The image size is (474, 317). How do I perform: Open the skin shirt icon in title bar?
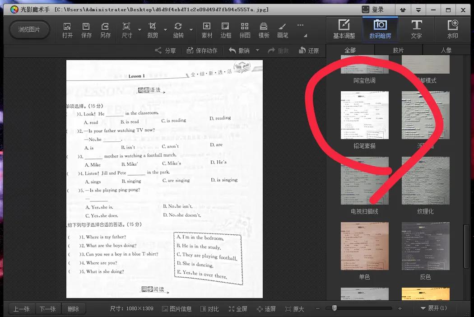pos(403,10)
